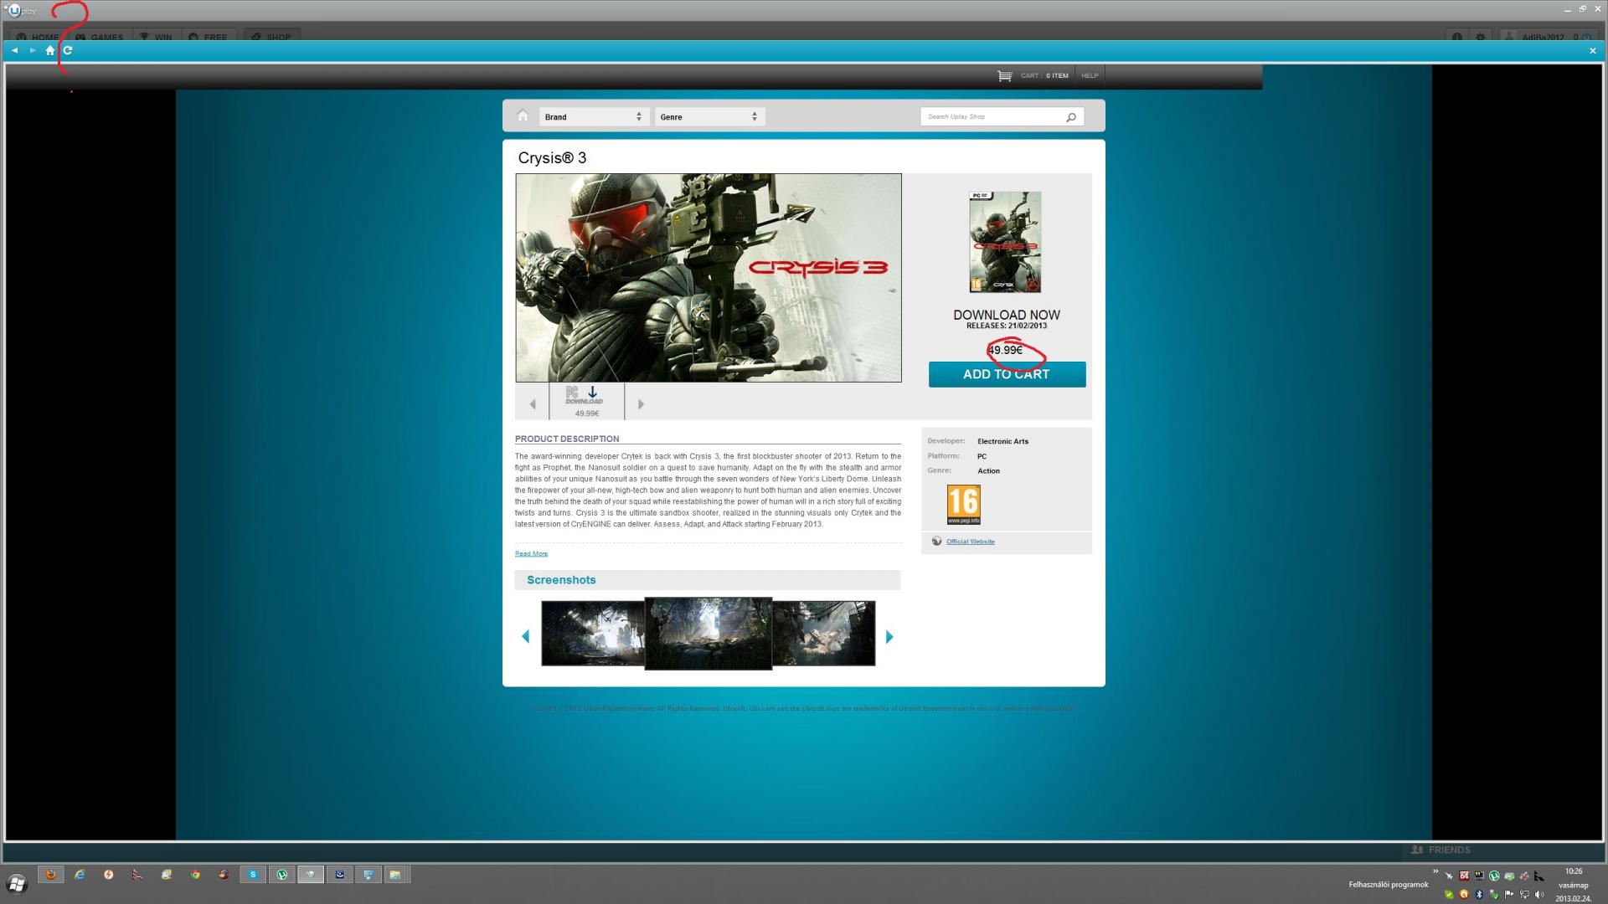Open the Brand dropdown
1608x904 pixels.
pos(593,117)
